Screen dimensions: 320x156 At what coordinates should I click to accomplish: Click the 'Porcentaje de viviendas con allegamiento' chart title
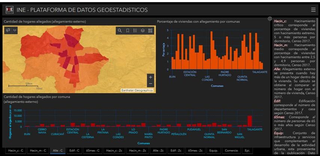pos(198,21)
